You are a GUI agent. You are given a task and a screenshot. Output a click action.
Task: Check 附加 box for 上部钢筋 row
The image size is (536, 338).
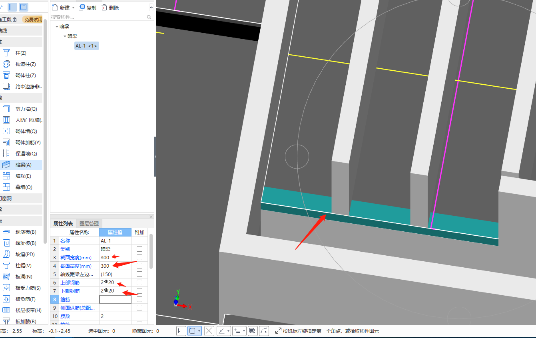click(139, 282)
